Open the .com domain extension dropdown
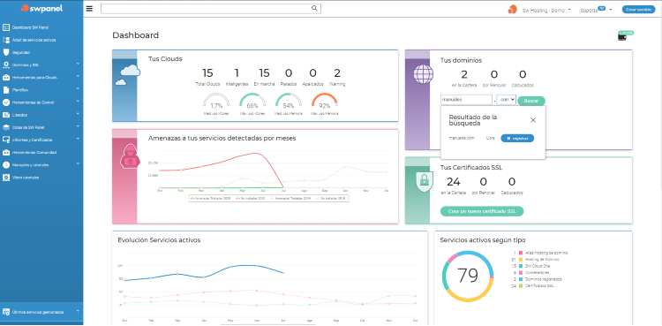 coord(507,100)
